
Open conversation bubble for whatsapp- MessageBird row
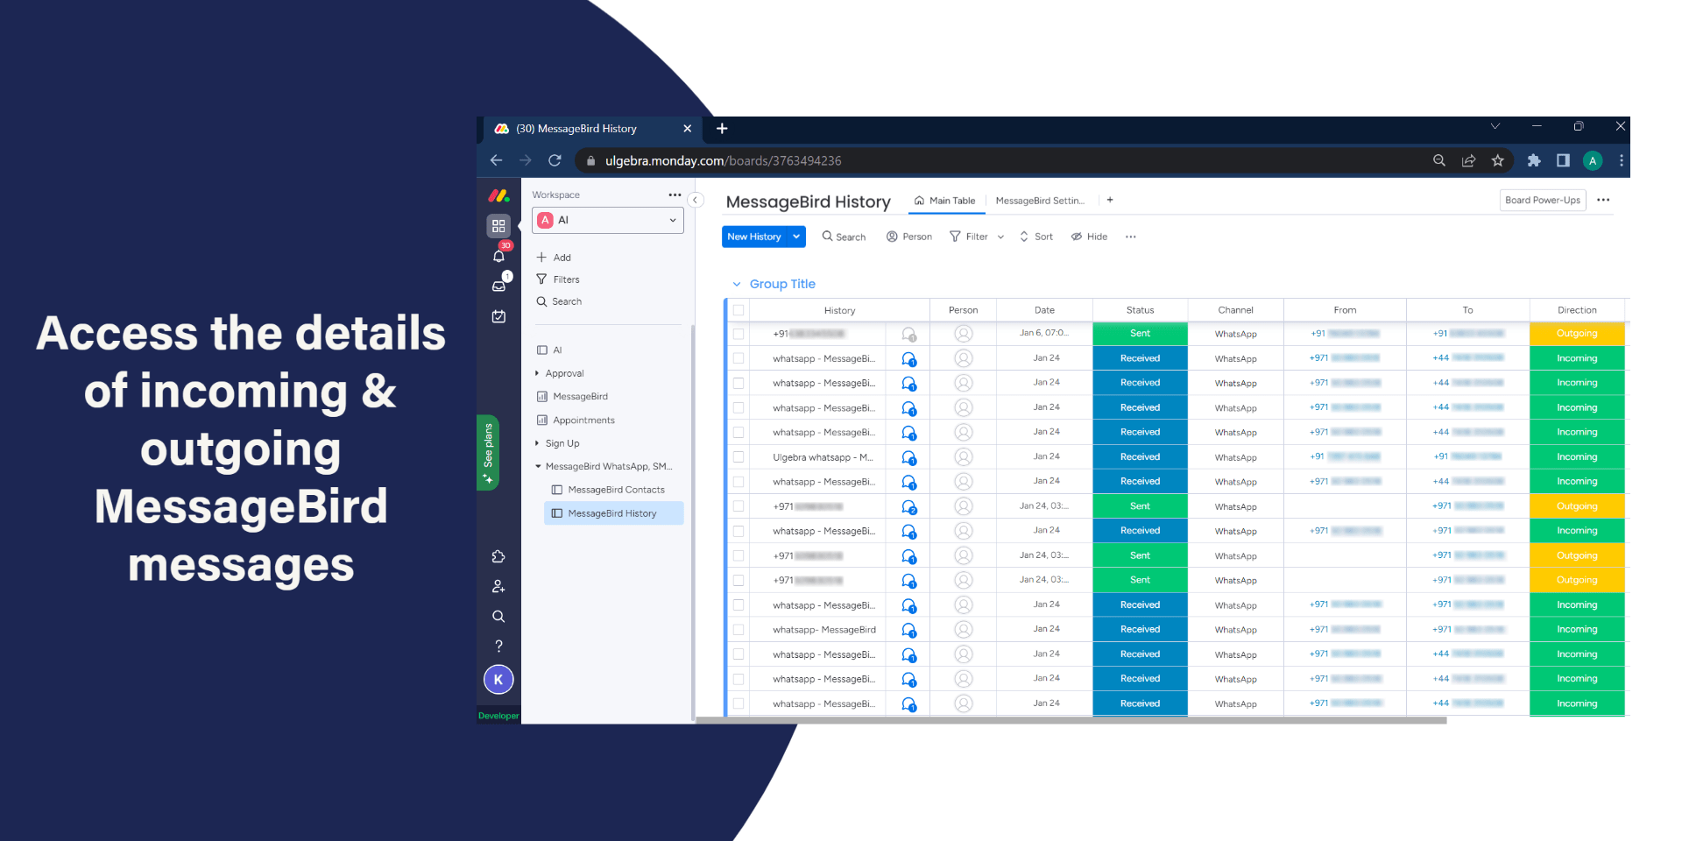(909, 630)
